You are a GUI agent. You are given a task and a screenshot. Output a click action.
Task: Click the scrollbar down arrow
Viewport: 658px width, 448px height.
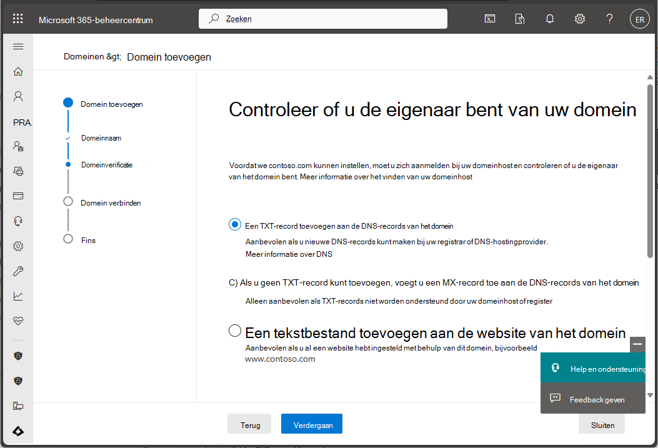[x=650, y=395]
